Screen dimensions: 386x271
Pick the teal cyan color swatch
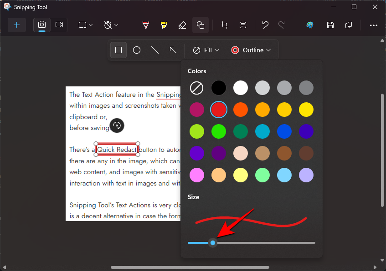point(262,131)
